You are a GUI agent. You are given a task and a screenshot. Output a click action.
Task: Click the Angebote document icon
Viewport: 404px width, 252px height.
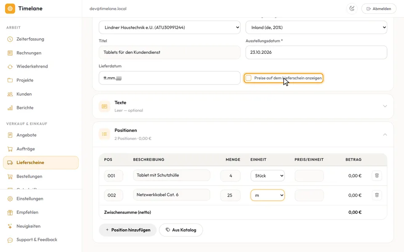pyautogui.click(x=10, y=135)
